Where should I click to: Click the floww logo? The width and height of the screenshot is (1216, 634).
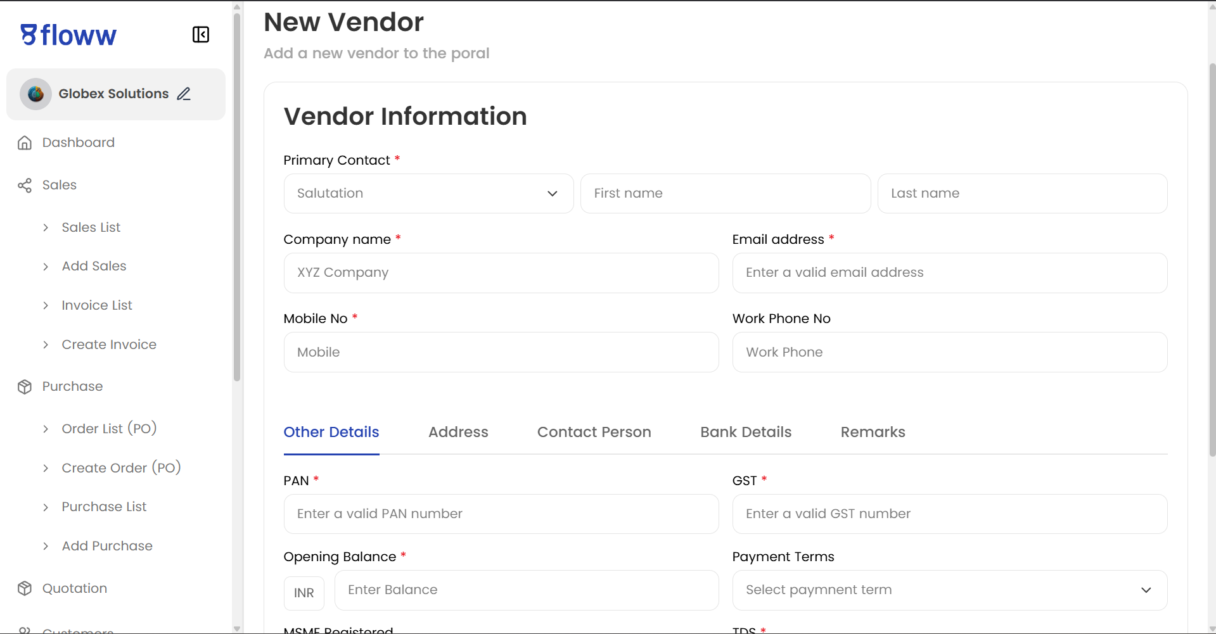tap(68, 35)
